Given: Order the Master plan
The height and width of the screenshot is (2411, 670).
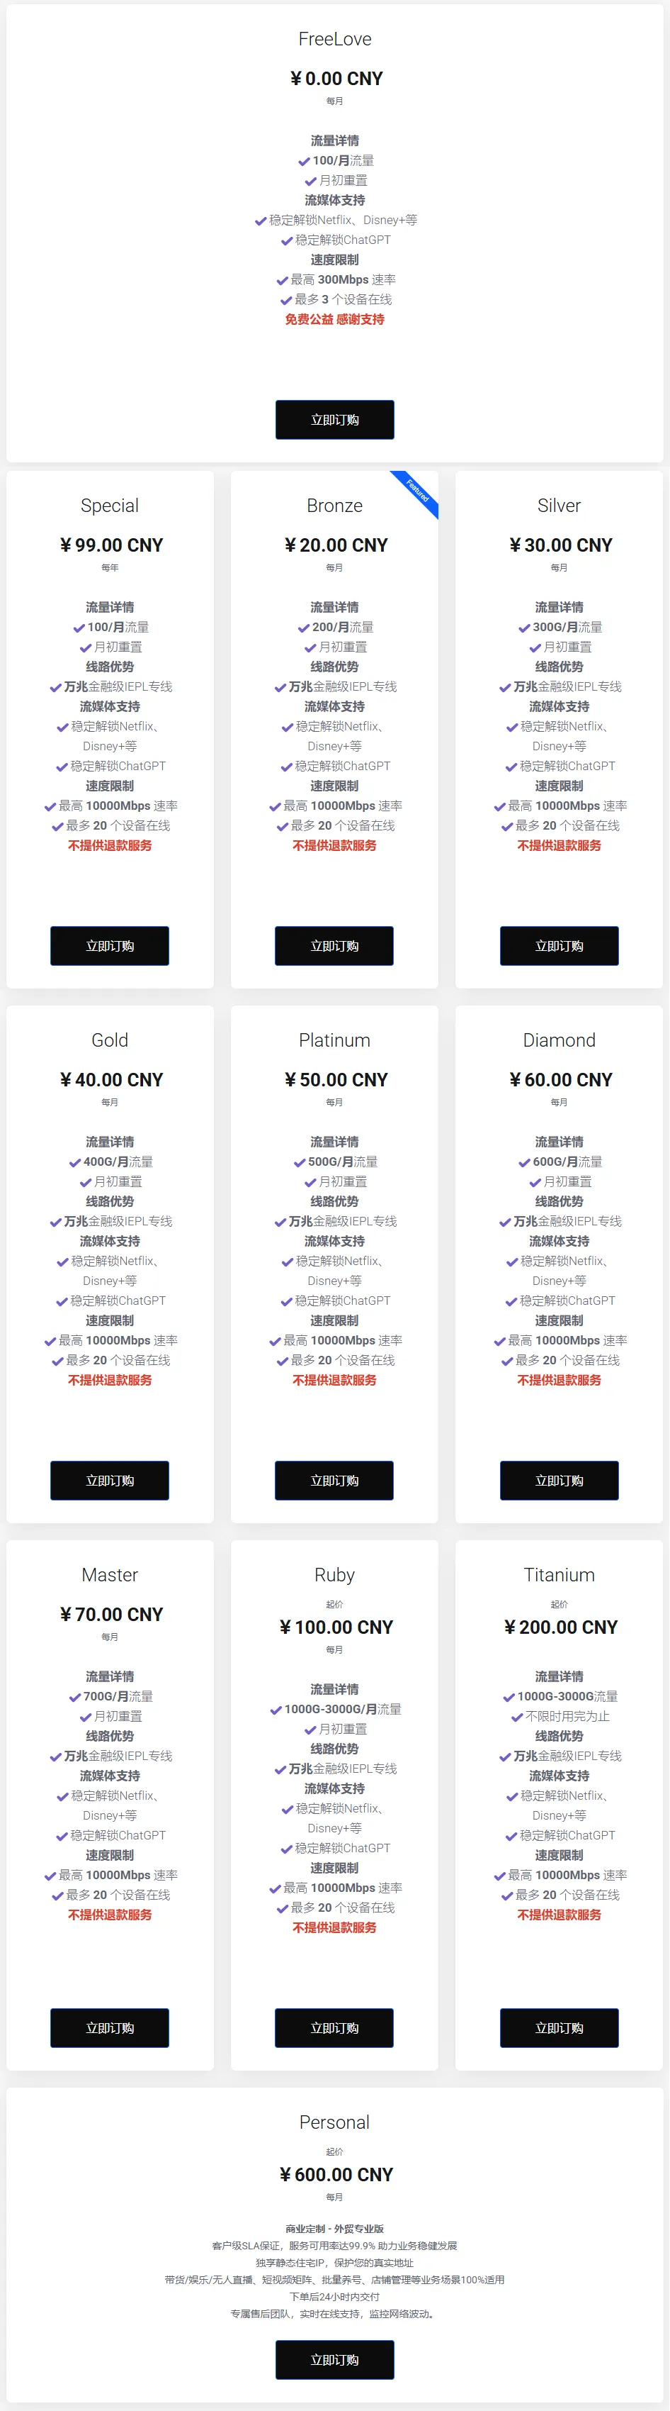Looking at the screenshot, I should pyautogui.click(x=109, y=2027).
